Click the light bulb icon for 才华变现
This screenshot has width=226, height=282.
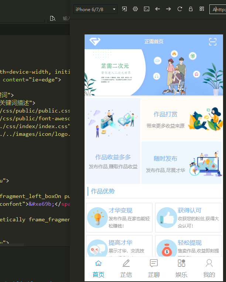pyautogui.click(x=97, y=218)
